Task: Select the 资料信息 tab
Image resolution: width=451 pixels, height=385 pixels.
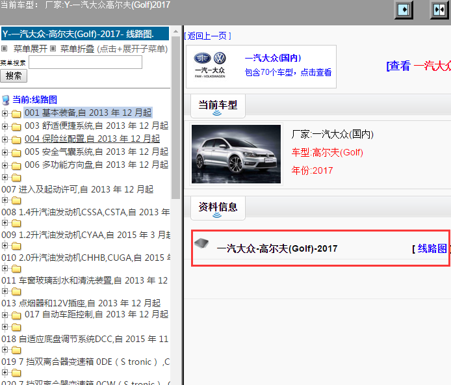Action: (x=218, y=207)
